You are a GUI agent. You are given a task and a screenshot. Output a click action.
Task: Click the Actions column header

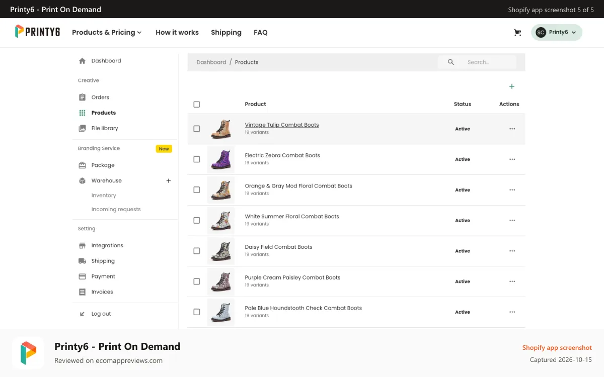(509, 104)
